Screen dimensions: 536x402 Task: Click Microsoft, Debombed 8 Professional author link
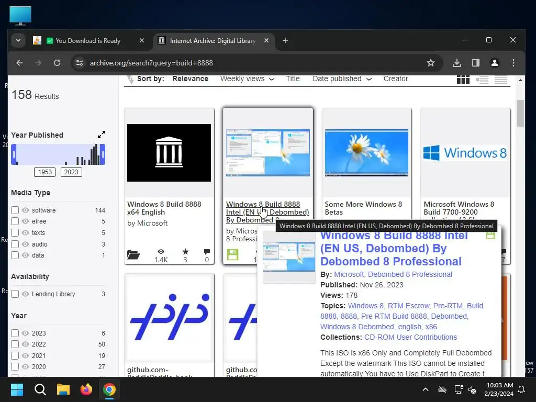[393, 274]
